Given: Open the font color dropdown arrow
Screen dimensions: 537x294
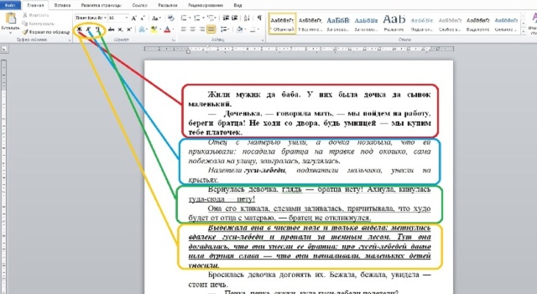Looking at the screenshot, I should pos(174,30).
